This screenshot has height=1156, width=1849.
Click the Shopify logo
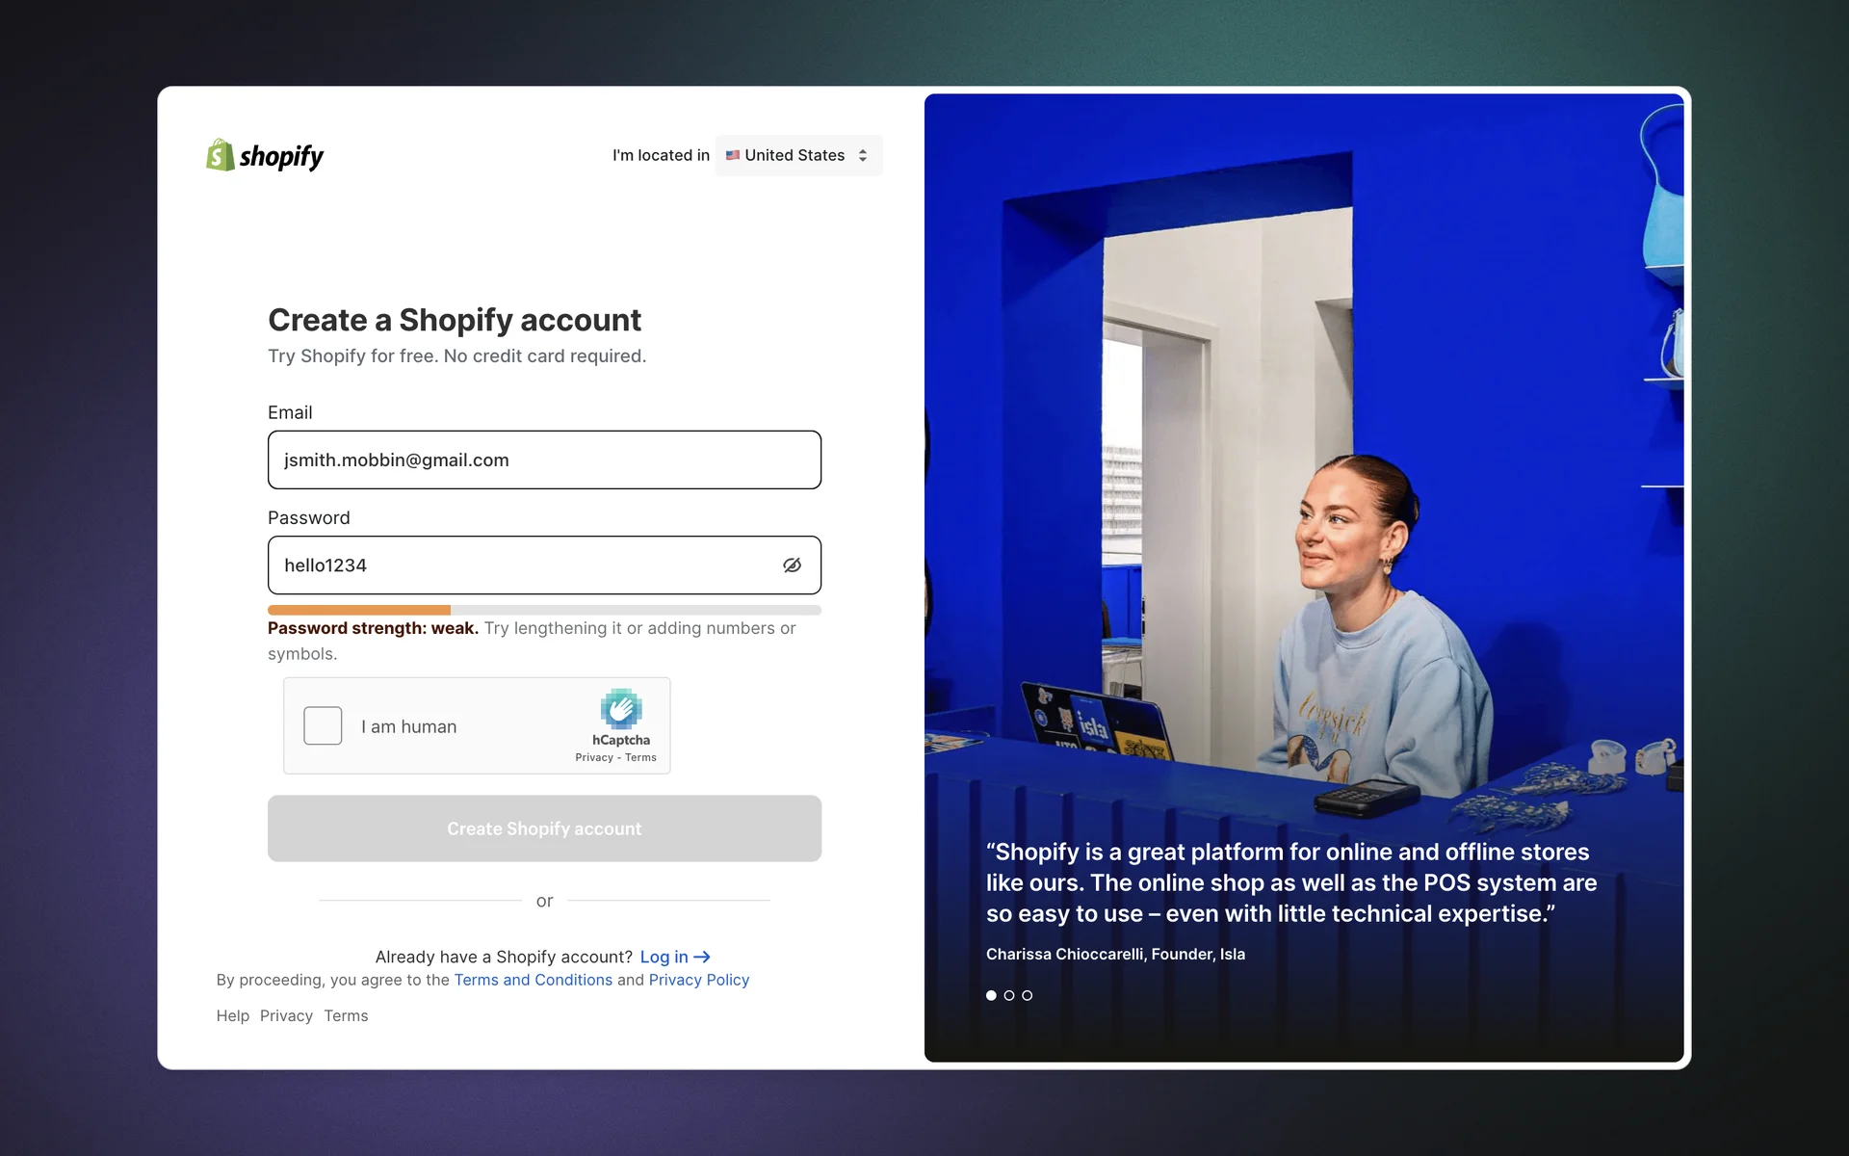(265, 155)
